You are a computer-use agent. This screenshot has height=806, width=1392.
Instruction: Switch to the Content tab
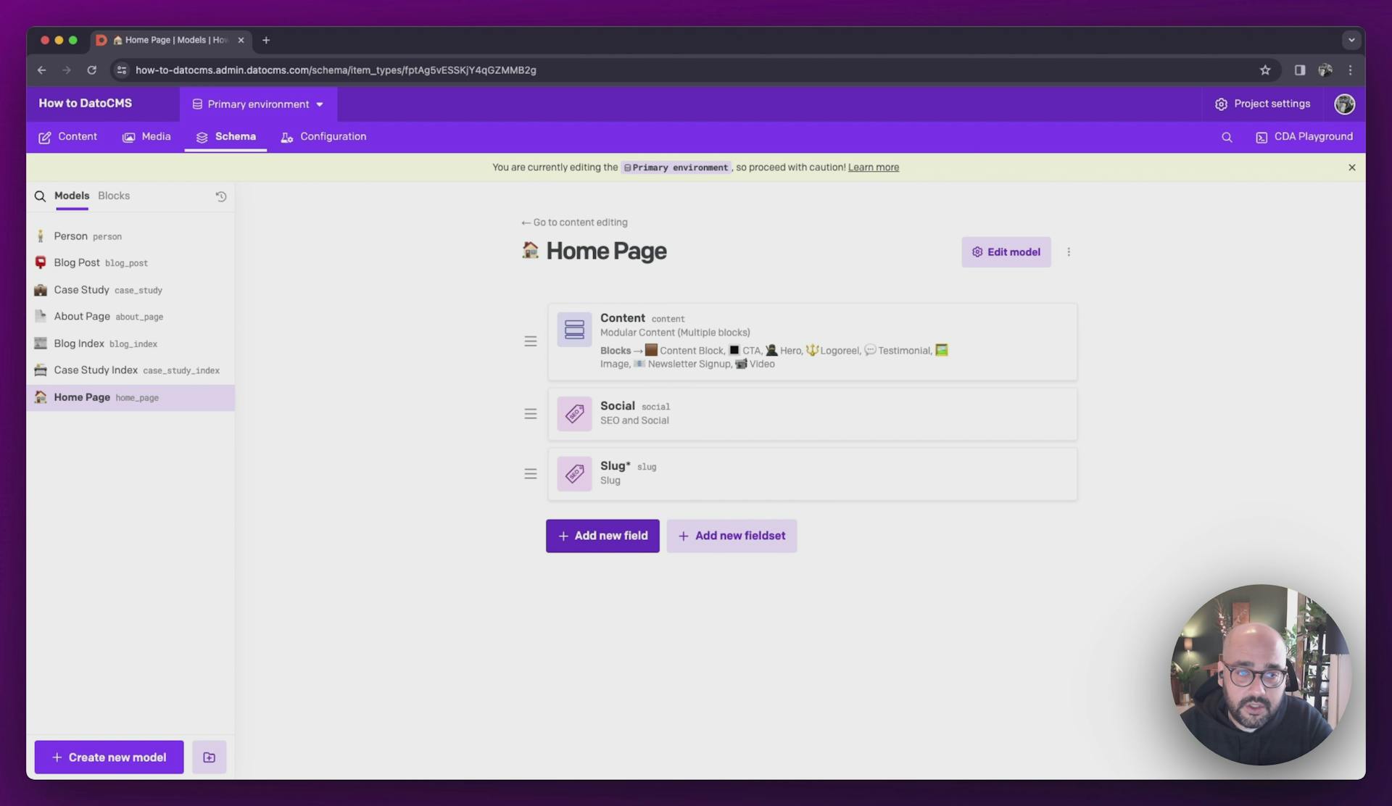[67, 137]
